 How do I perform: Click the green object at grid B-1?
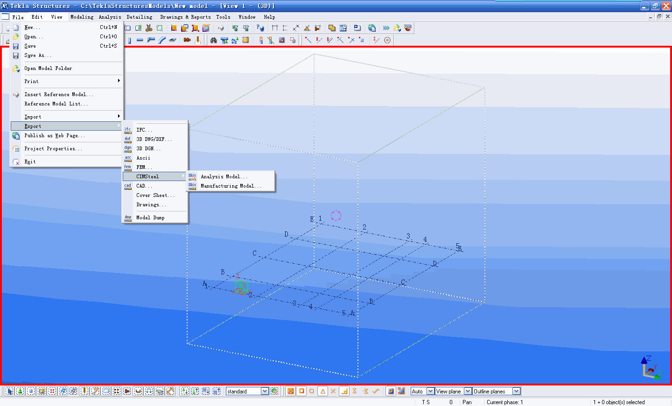coord(241,287)
